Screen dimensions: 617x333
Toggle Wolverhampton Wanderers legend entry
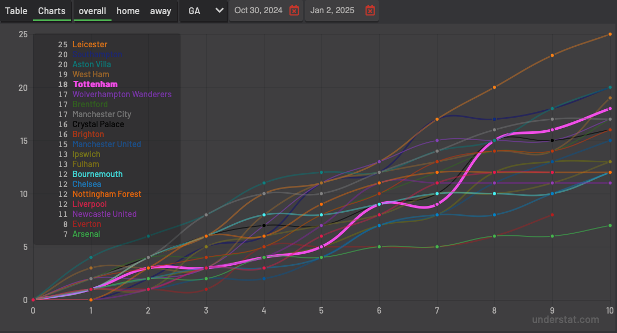[x=122, y=95]
